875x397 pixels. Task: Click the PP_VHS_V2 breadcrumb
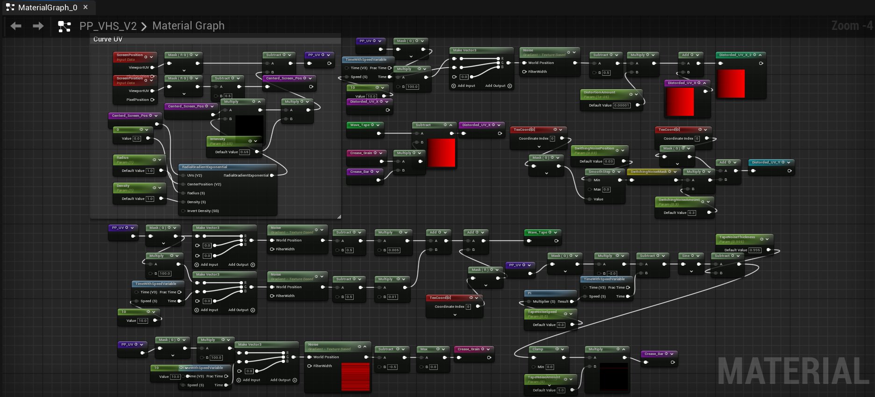coord(108,26)
